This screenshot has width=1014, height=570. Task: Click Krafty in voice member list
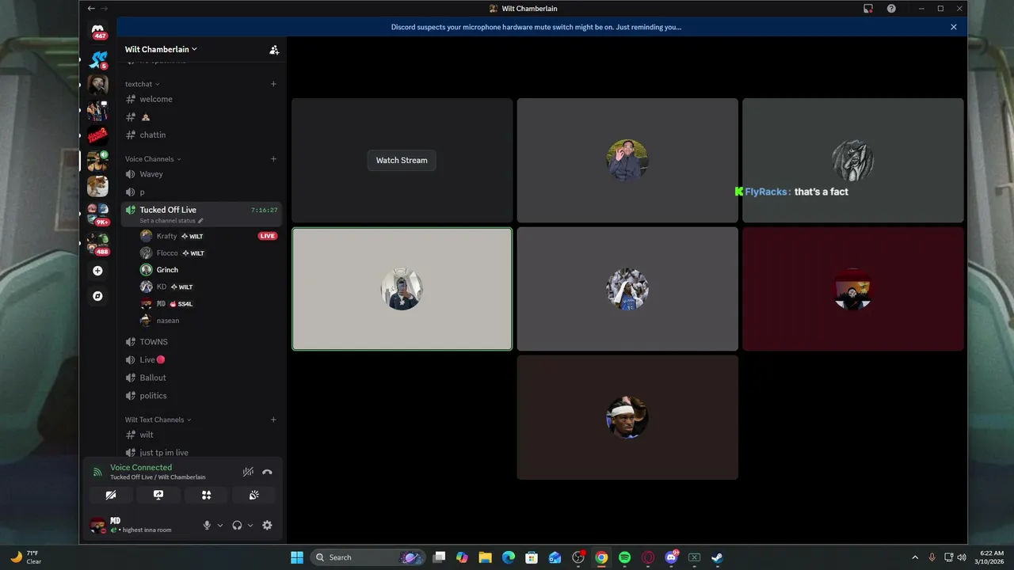[x=208, y=236]
